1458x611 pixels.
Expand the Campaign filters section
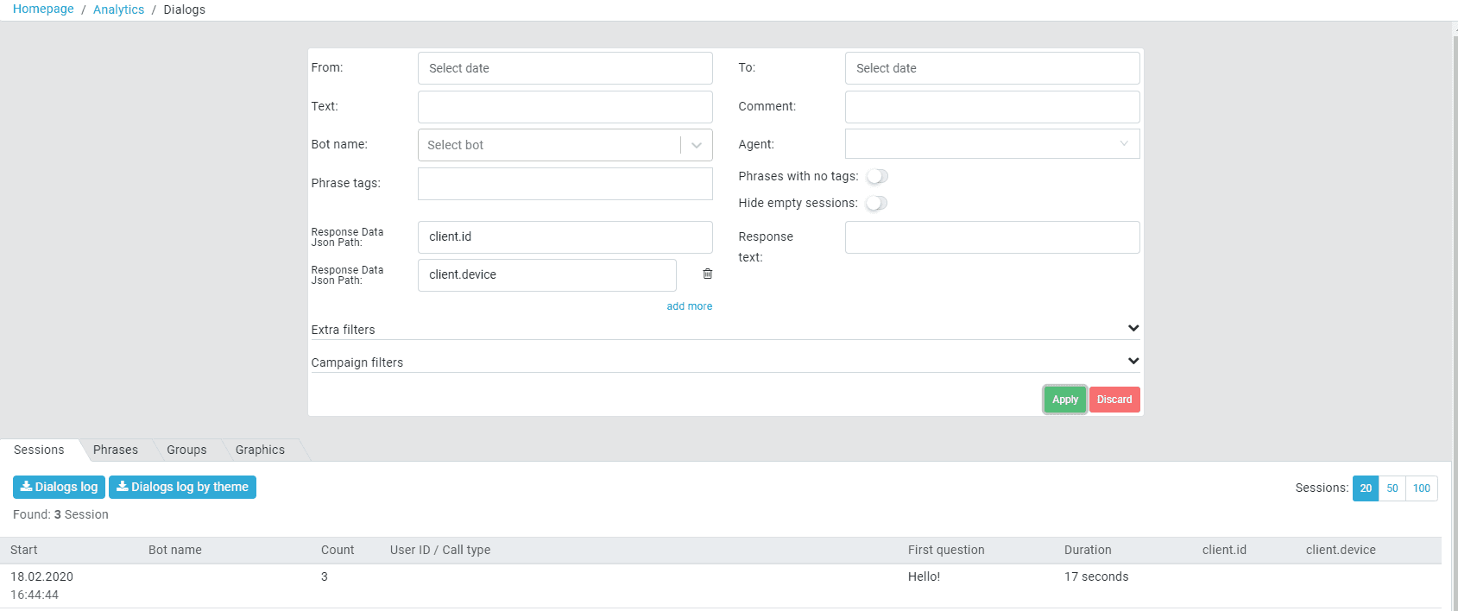tap(725, 362)
